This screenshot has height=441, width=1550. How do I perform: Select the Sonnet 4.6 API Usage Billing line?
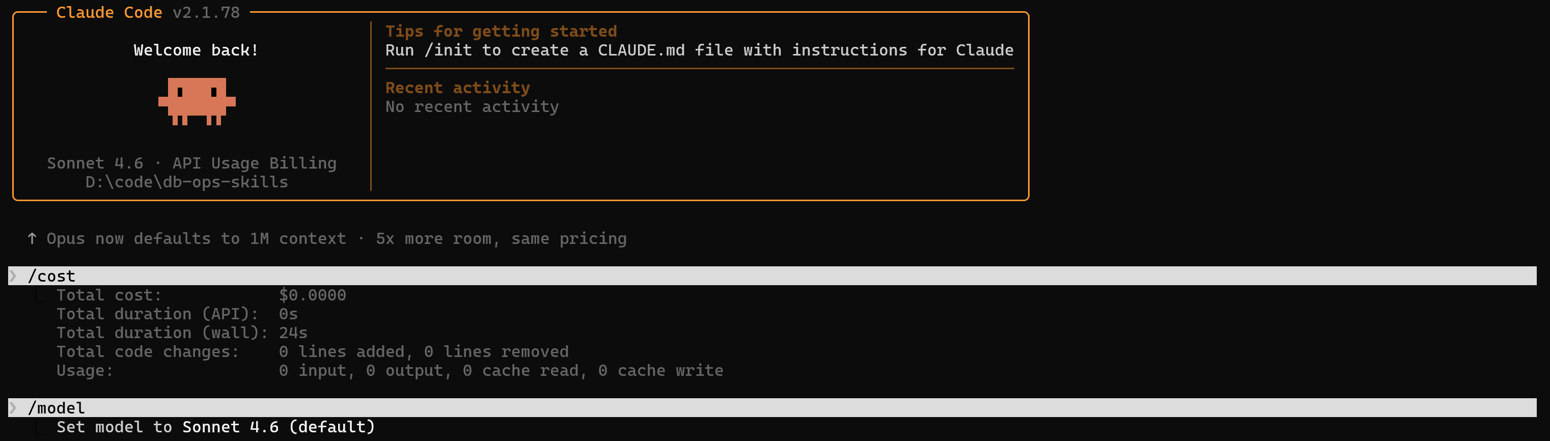191,163
